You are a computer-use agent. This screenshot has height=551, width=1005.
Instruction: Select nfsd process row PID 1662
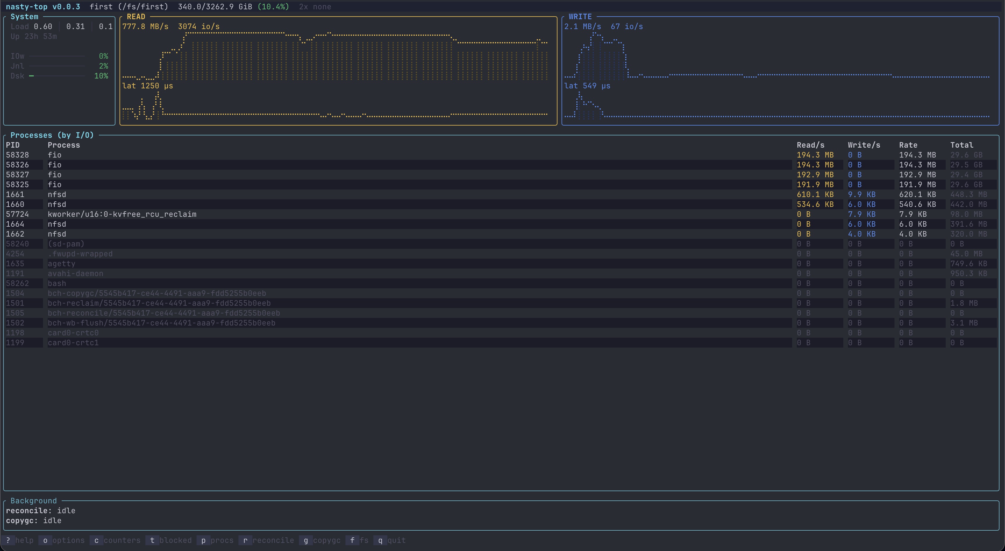point(501,234)
